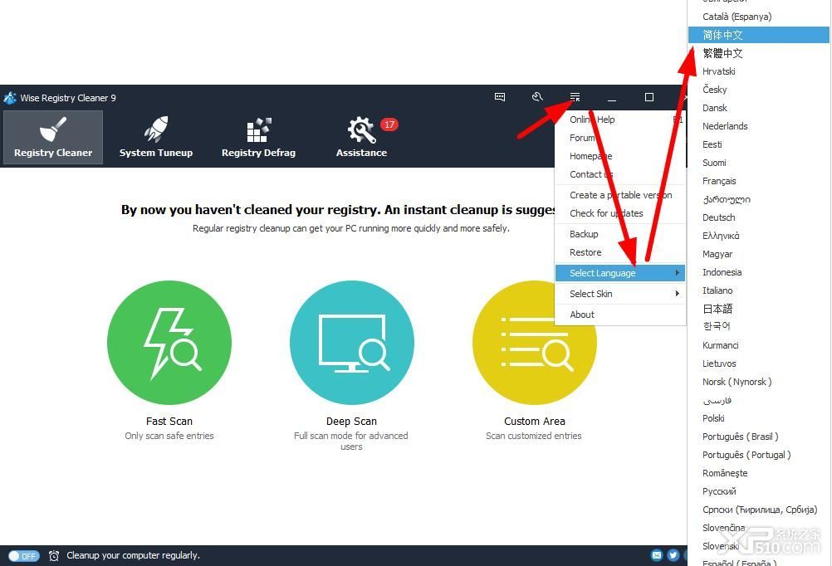Open the Assistance tab
Image resolution: width=832 pixels, height=566 pixels.
pyautogui.click(x=361, y=137)
